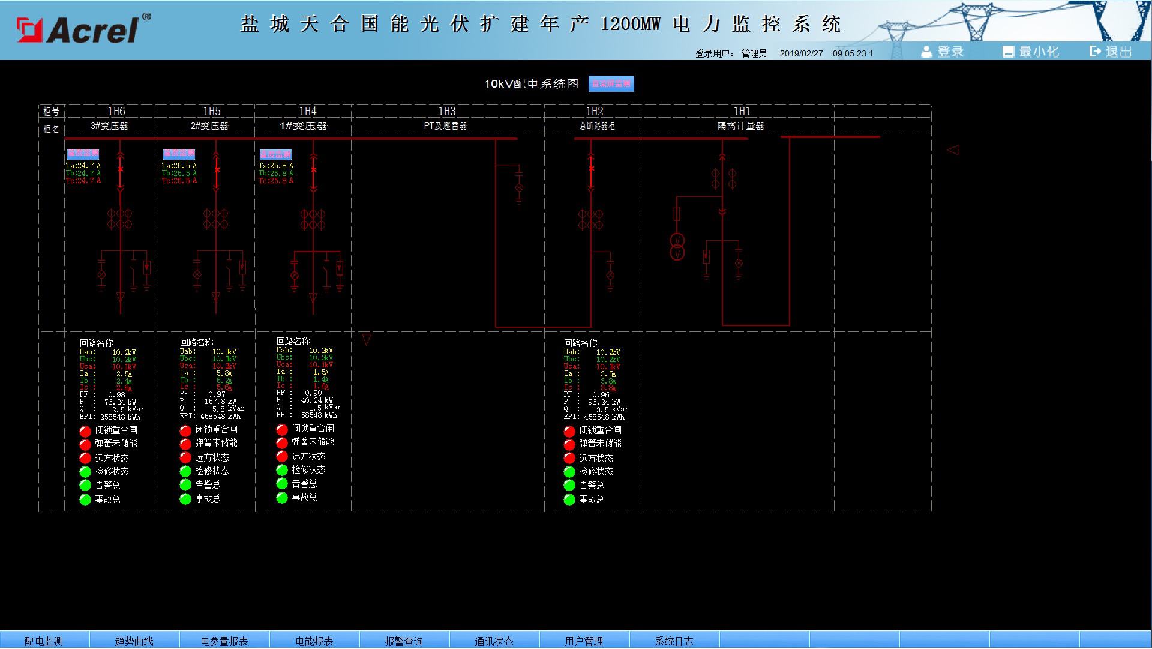The image size is (1152, 649).
Task: Click the 1H2 事故总 green indicator
Action: pos(569,500)
